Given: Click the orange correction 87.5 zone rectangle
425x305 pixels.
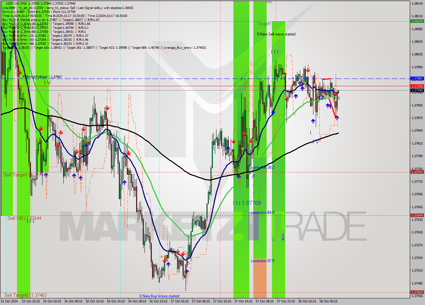Looking at the screenshot, I should 260,278.
